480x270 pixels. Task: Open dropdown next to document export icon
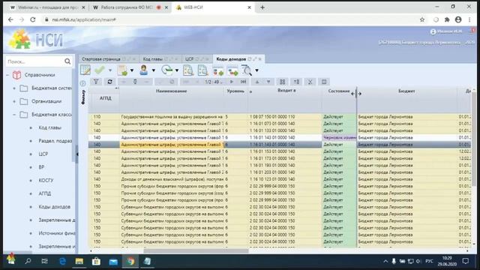pyautogui.click(x=132, y=70)
